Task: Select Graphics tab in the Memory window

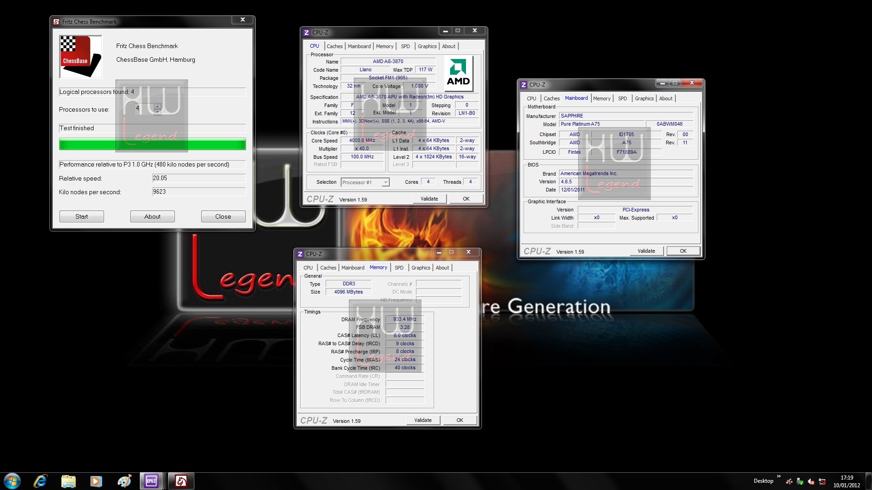Action: [x=421, y=268]
